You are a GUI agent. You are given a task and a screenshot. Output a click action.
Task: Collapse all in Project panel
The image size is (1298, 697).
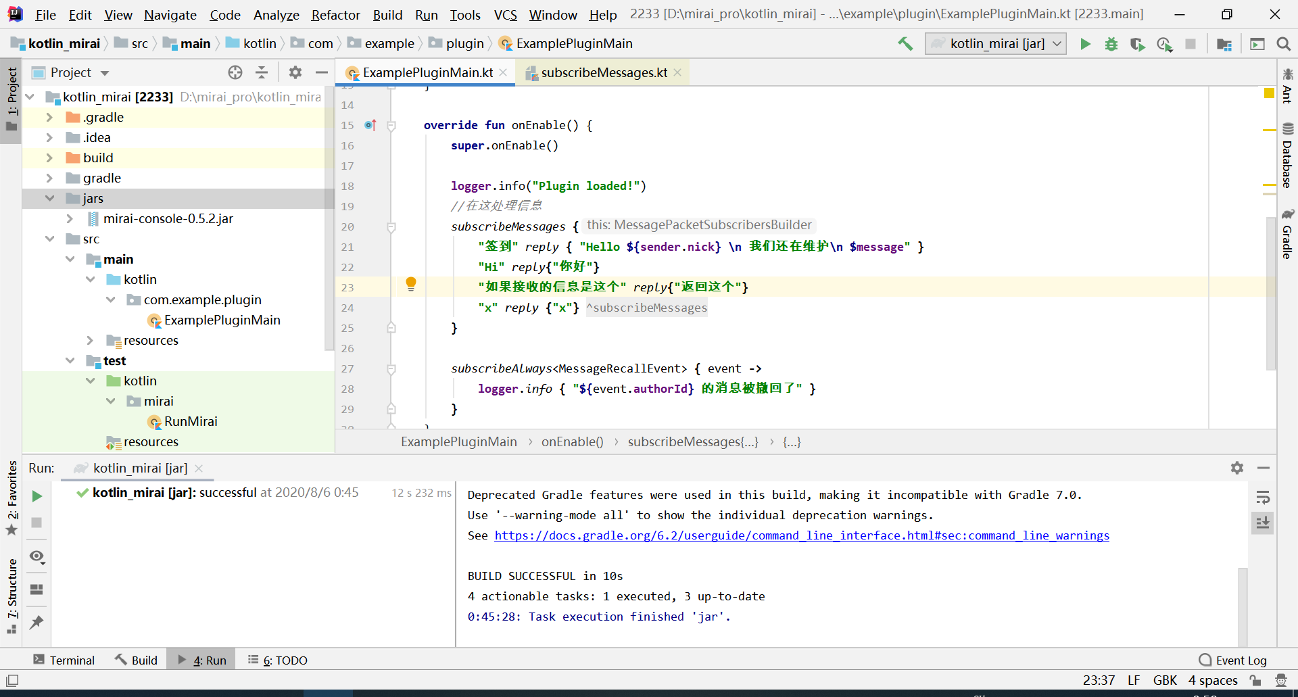click(x=262, y=72)
